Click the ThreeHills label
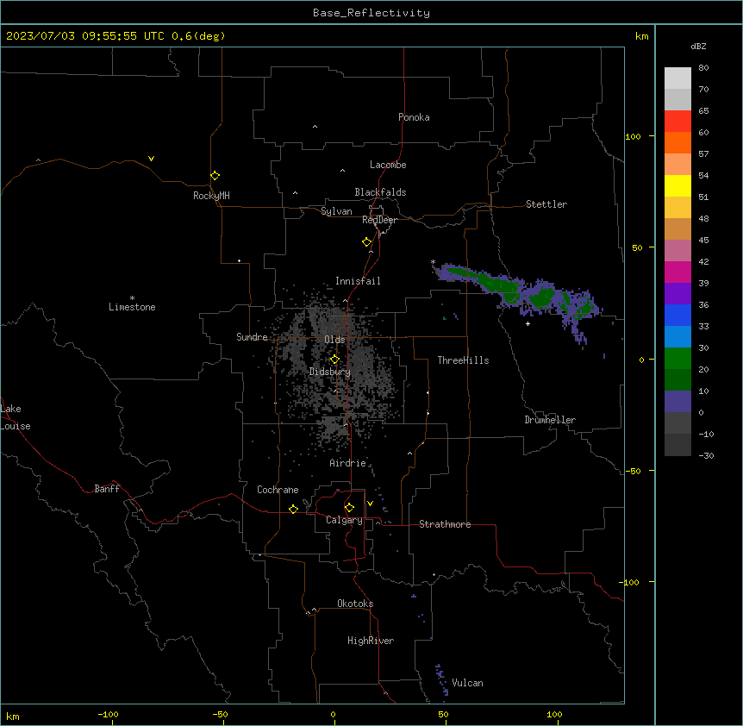 (464, 360)
